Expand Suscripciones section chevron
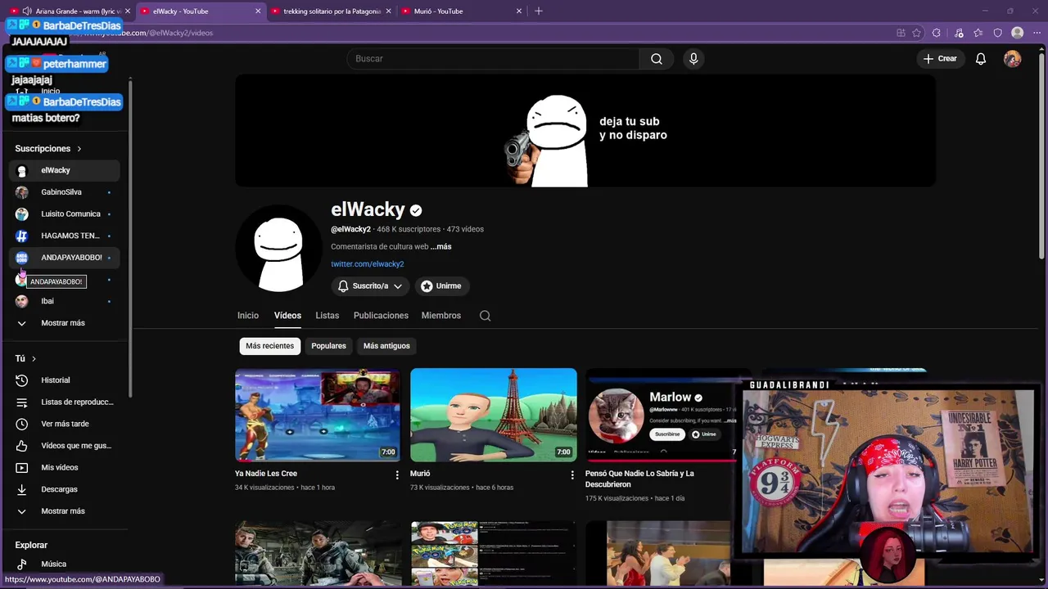Screen dimensions: 1048x589 [x=79, y=149]
